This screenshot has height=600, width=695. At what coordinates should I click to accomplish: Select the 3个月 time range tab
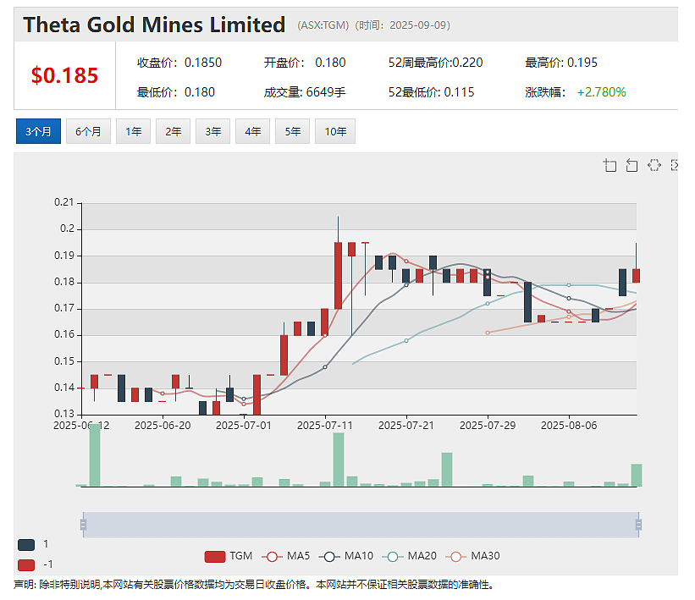[38, 131]
